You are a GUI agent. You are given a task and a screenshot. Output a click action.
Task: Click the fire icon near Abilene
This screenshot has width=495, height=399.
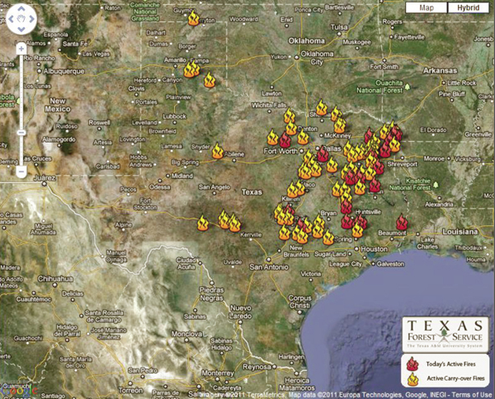tap(218, 152)
